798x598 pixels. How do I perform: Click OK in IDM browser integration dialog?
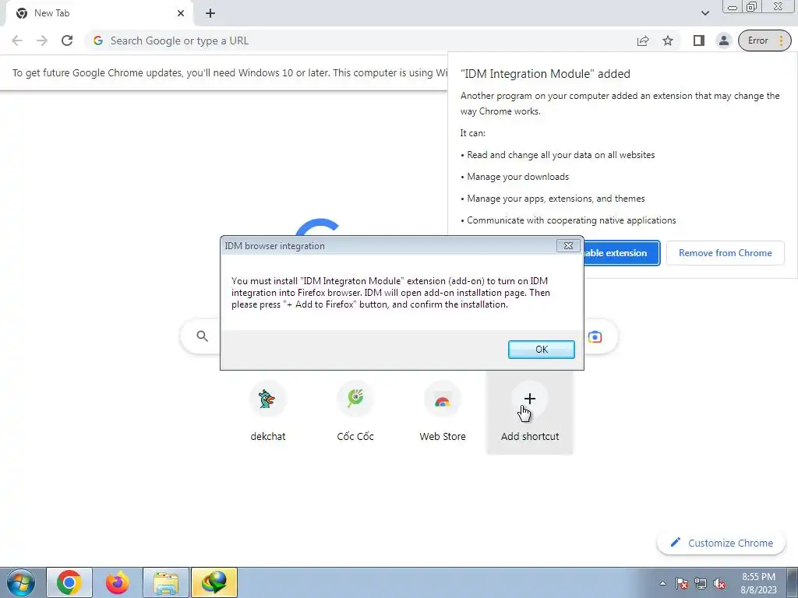[x=541, y=350]
